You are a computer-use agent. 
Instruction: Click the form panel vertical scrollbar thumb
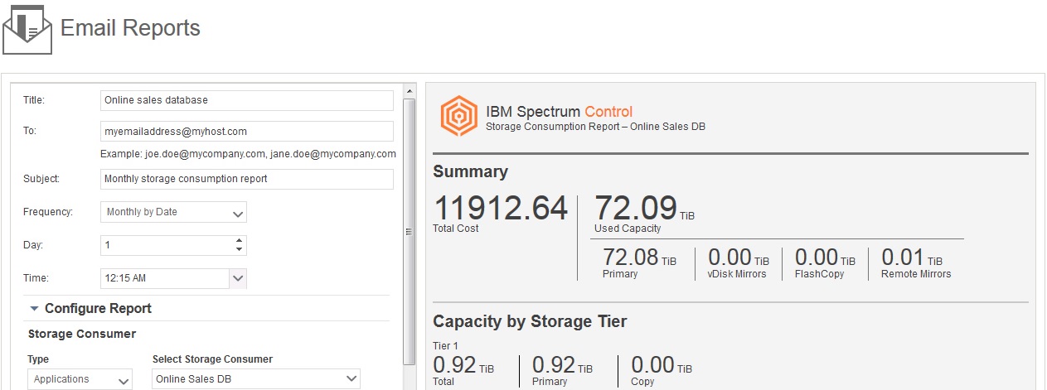tap(409, 231)
